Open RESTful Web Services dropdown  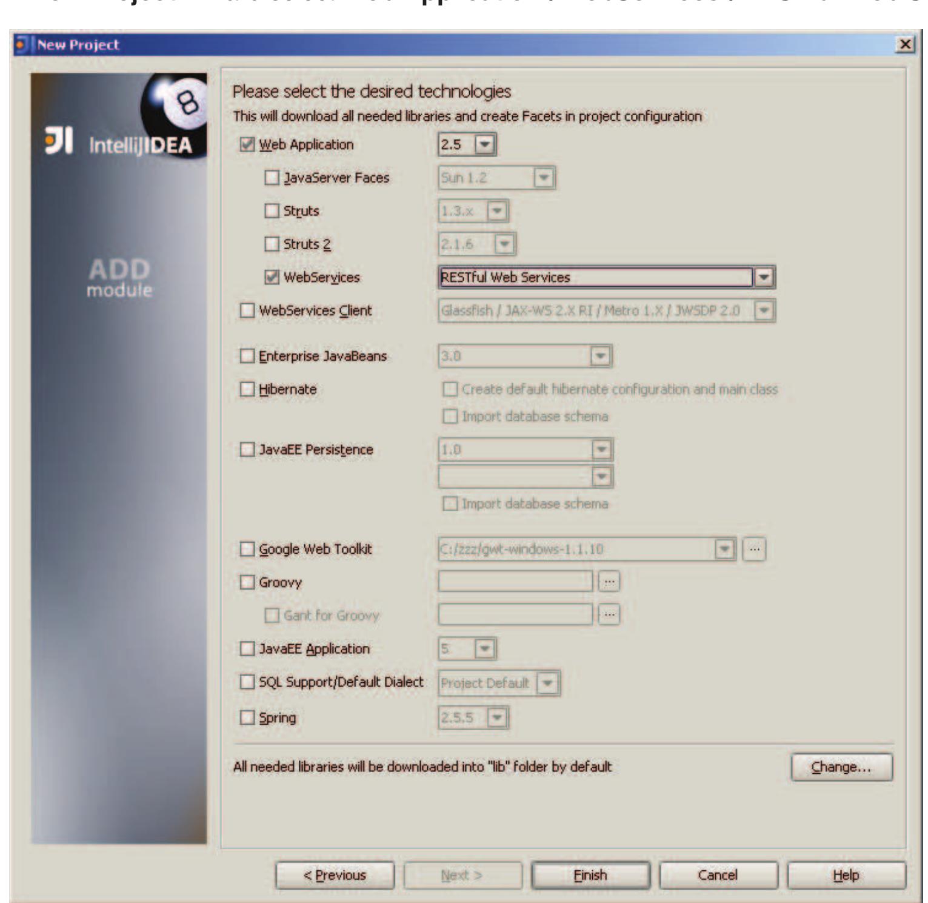pos(764,277)
